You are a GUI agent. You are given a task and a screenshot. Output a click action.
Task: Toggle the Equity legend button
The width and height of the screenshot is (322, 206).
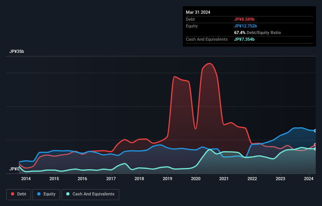46,194
